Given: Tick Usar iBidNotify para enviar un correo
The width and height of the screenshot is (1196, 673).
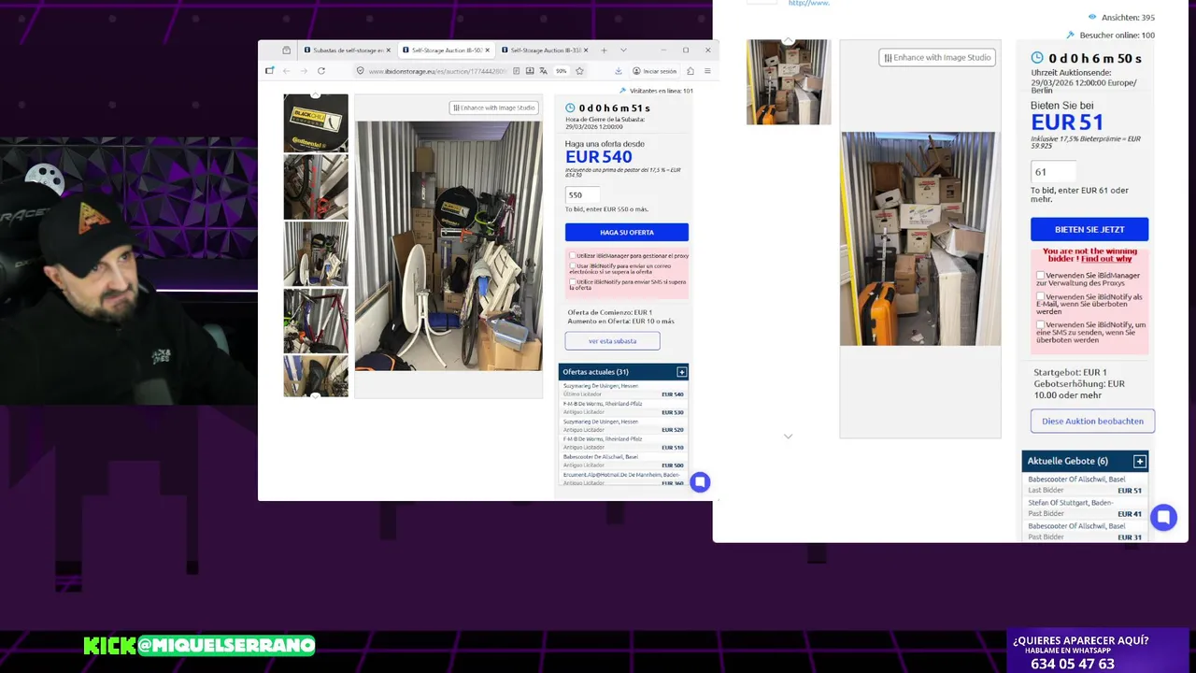Looking at the screenshot, I should pyautogui.click(x=573, y=265).
